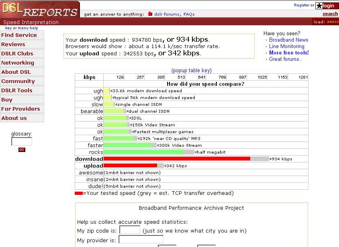
Task: Open the Community menu item
Action: click(x=22, y=81)
